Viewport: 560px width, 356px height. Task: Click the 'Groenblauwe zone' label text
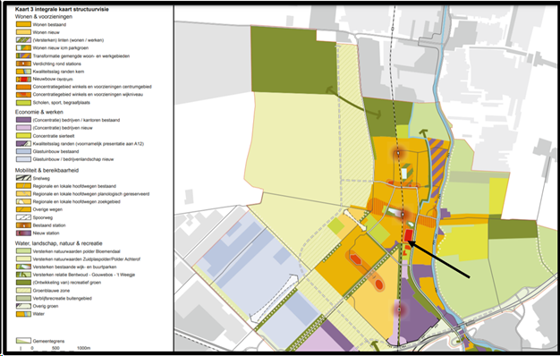[51, 291]
